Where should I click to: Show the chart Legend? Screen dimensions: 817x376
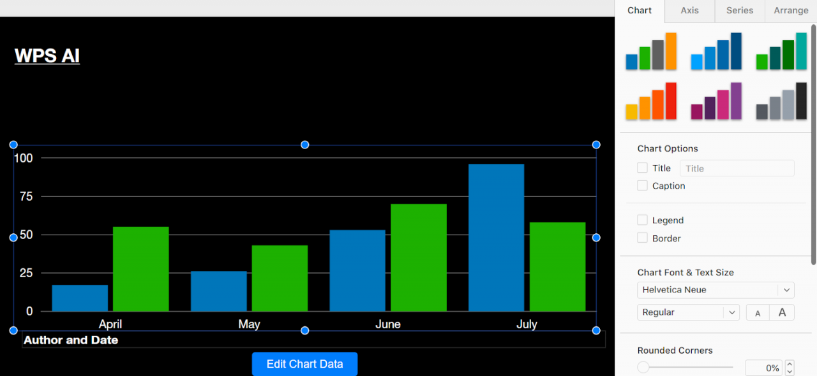click(642, 220)
